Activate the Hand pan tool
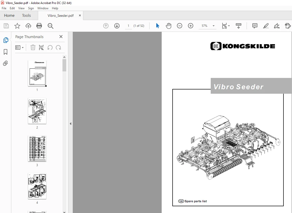The image size is (292, 213). coord(169,26)
